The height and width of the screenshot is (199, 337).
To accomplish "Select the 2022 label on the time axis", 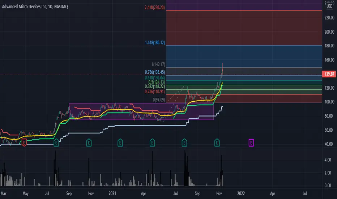I will point(241,194).
